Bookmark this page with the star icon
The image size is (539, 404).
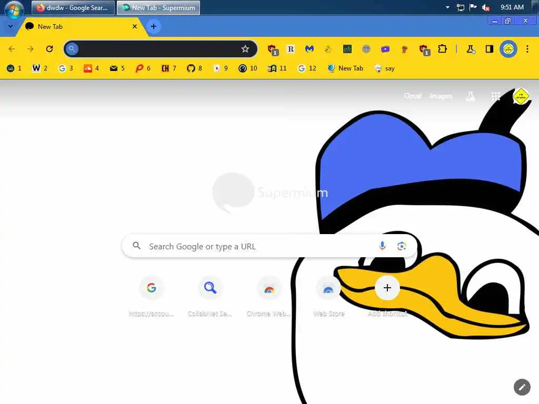click(x=245, y=49)
